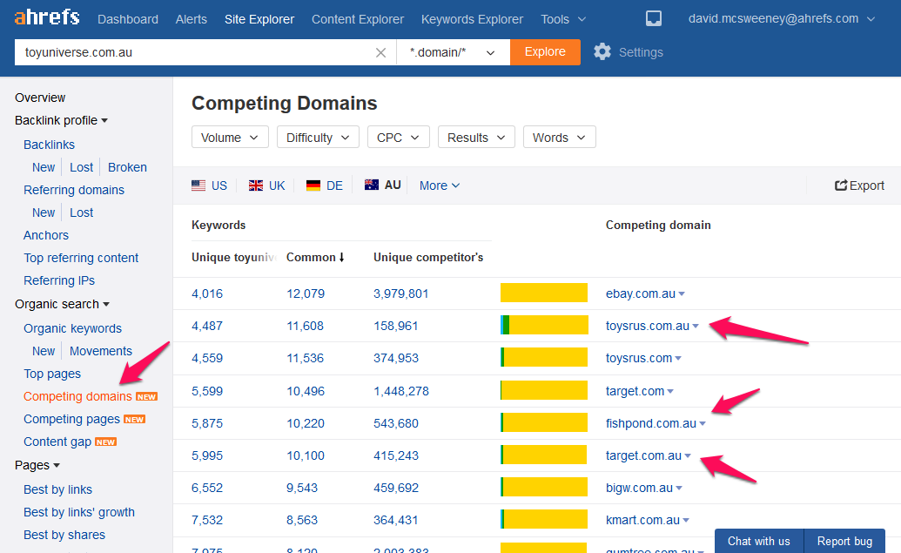The image size is (901, 553).
Task: Collapse the Backlink profile sidebar section
Action: (x=61, y=120)
